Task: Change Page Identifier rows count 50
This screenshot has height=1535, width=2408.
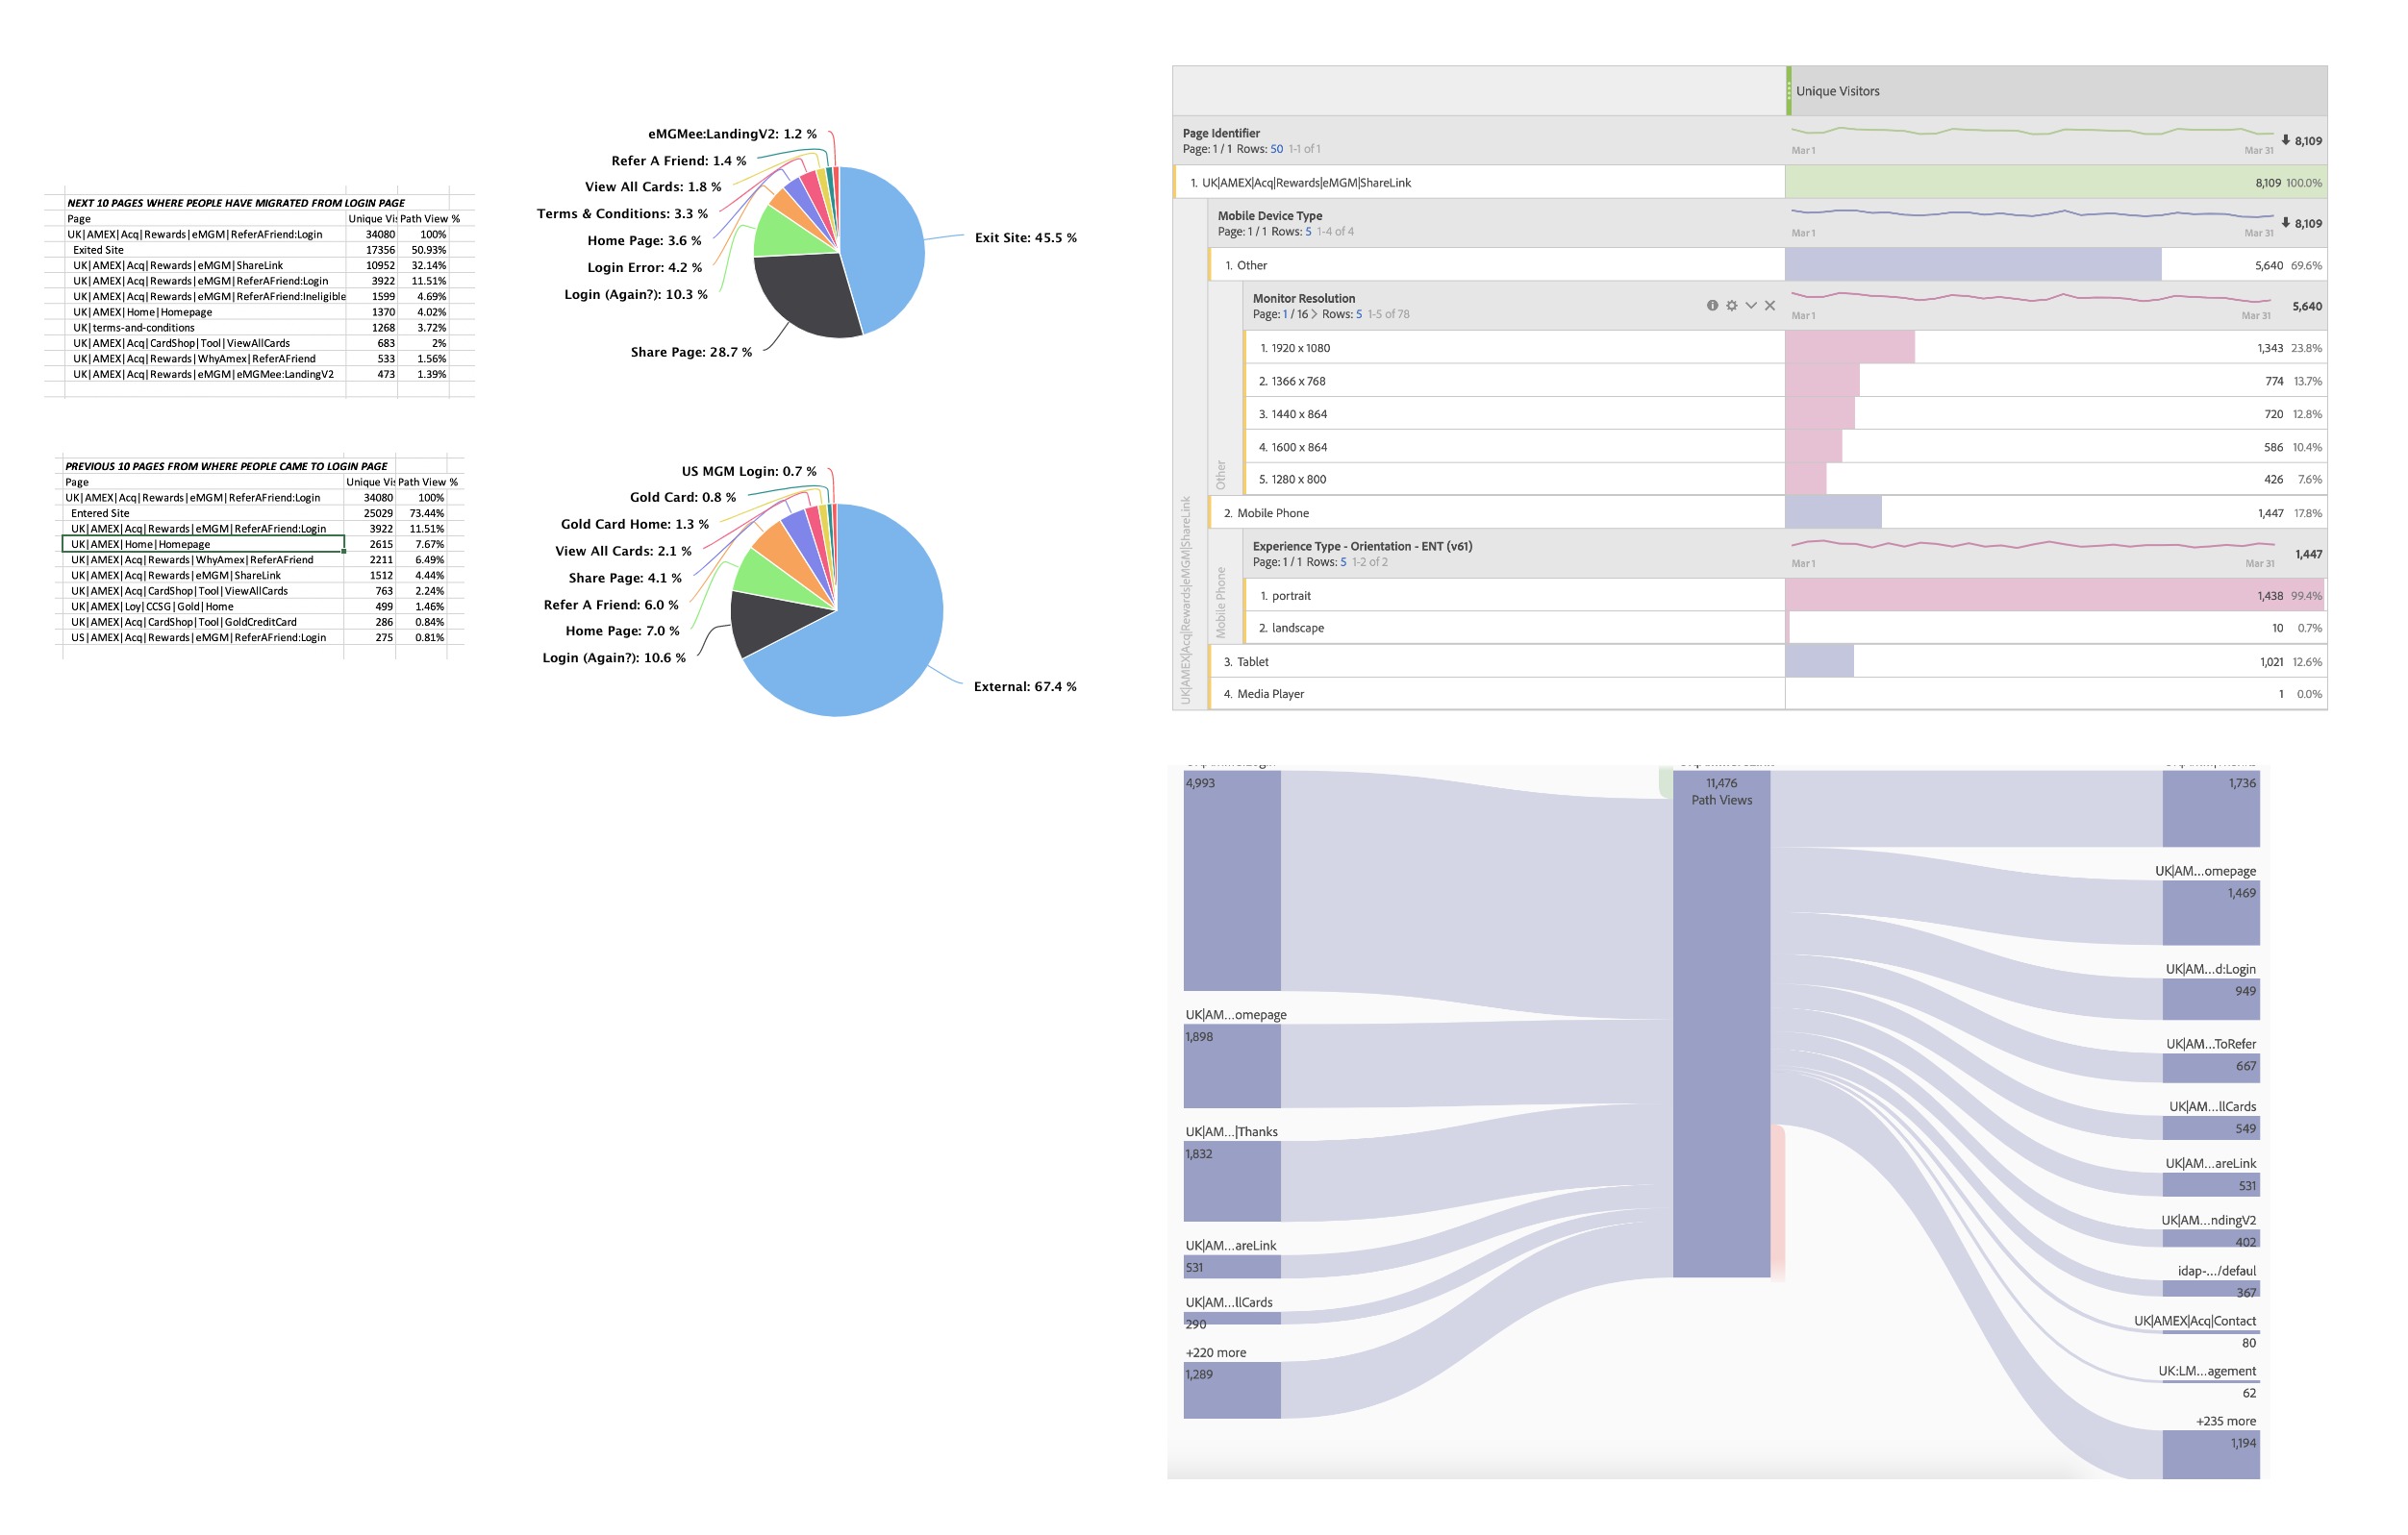Action: pos(1276,150)
